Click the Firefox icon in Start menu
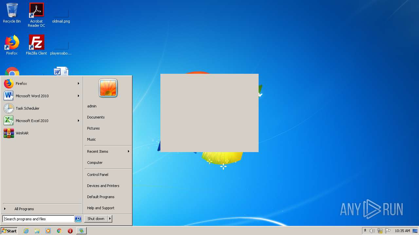The width and height of the screenshot is (419, 235). point(9,84)
